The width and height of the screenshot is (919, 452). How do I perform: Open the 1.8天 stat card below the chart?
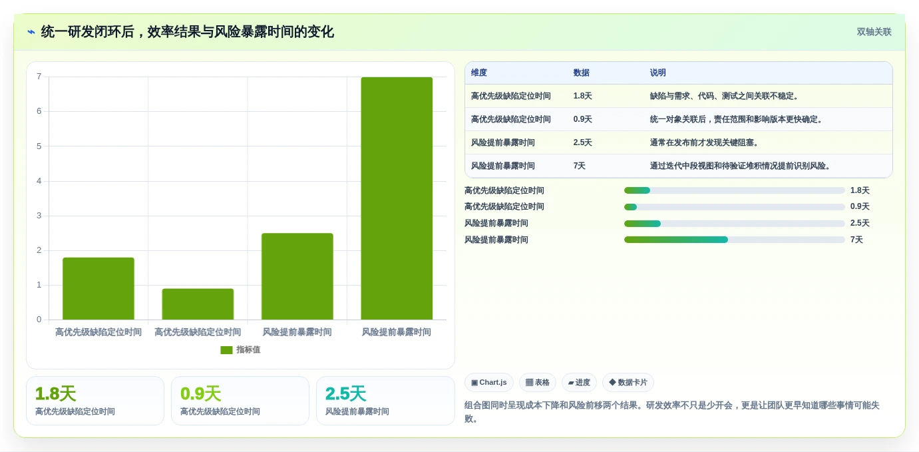(95, 401)
